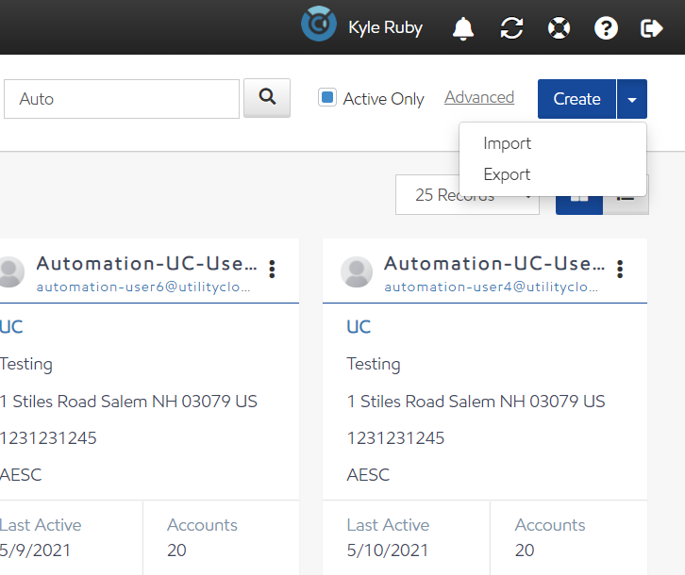Open options menu for automation-user4 card

(x=620, y=269)
